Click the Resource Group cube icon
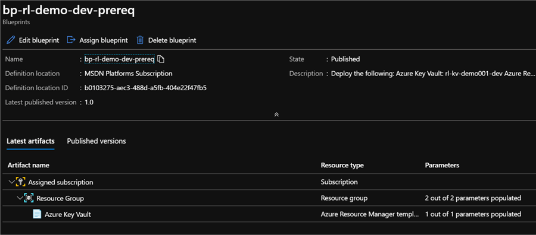This screenshot has width=536, height=235. coord(29,198)
